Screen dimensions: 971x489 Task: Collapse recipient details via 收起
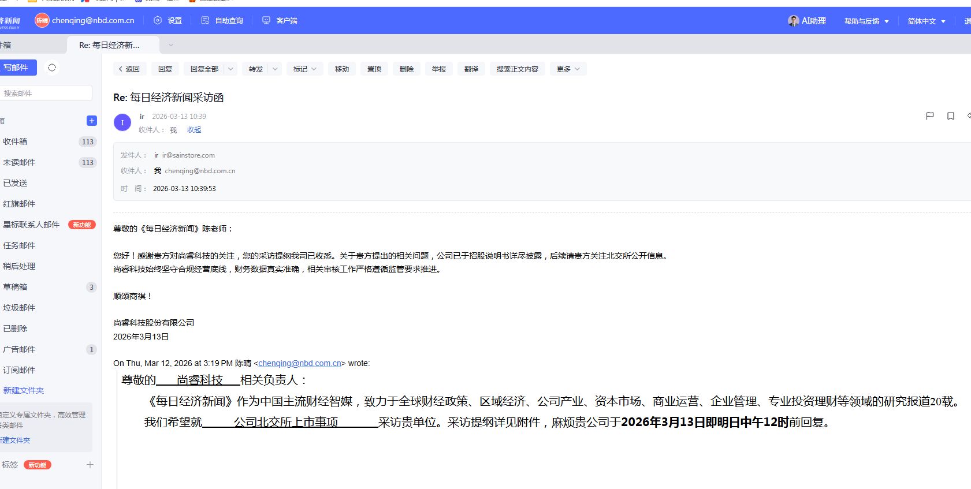[194, 130]
